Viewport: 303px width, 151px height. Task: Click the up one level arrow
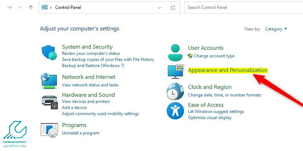point(31,8)
